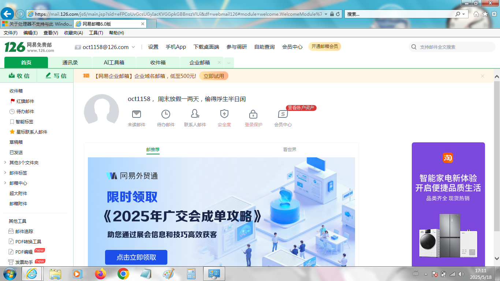This screenshot has width=500, height=281.
Task: Click the volume icon in system tray
Action: pyautogui.click(x=461, y=274)
